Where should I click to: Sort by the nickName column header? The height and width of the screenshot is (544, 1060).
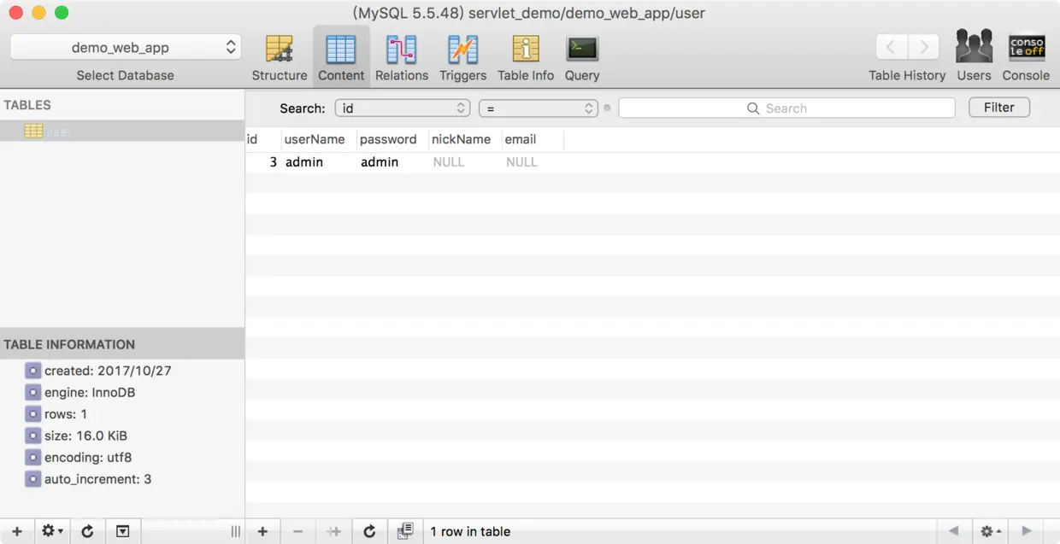(464, 139)
